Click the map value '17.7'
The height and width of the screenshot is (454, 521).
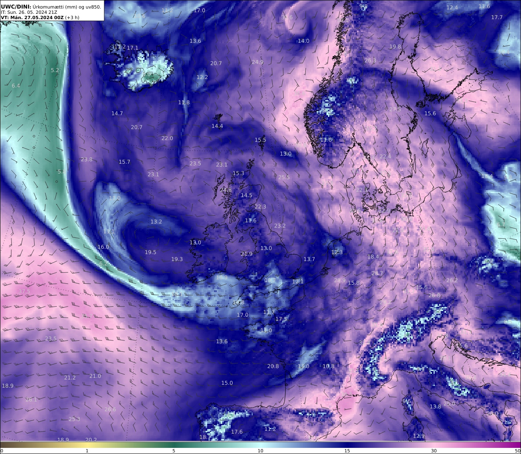[497, 17]
